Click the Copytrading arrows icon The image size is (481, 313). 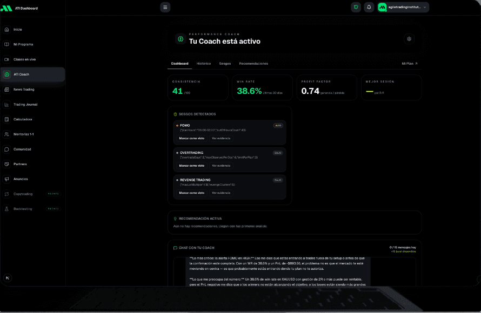click(x=6, y=194)
